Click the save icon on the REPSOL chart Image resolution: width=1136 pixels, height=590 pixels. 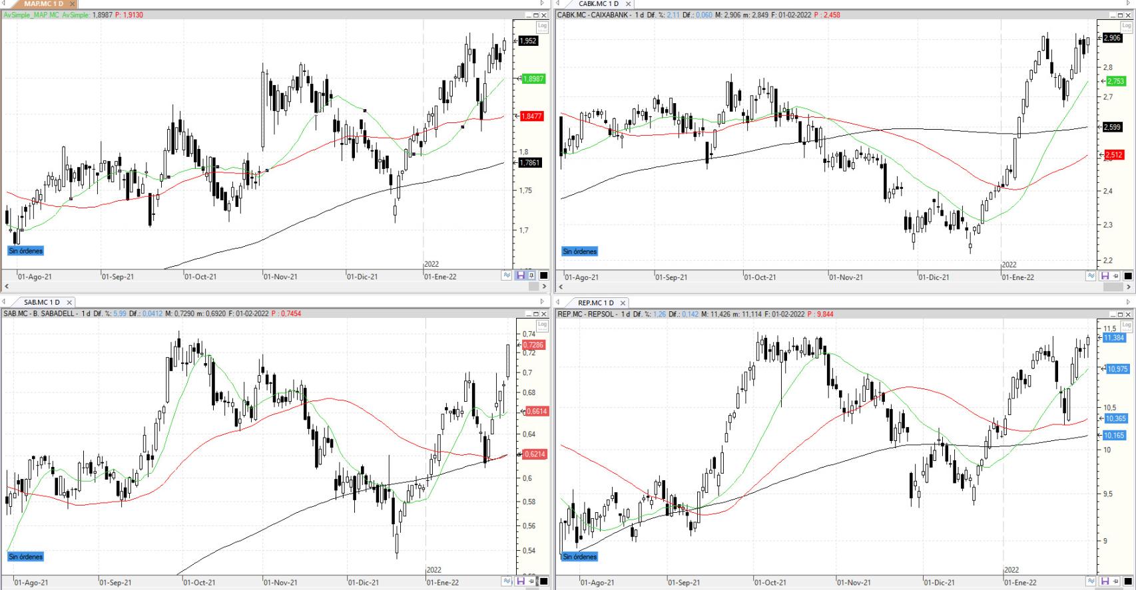(x=1105, y=581)
